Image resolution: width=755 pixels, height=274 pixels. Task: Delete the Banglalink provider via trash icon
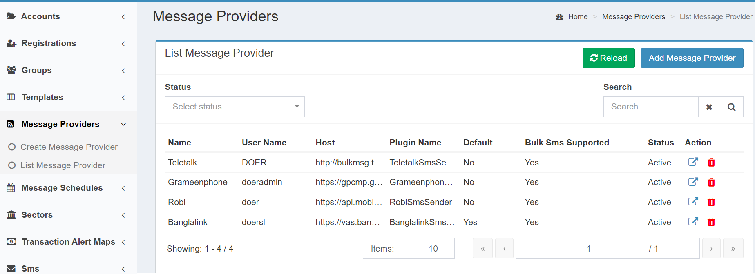711,222
